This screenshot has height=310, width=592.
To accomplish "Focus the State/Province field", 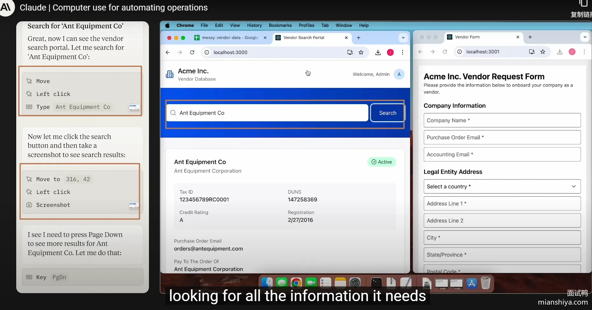I will pos(502,255).
